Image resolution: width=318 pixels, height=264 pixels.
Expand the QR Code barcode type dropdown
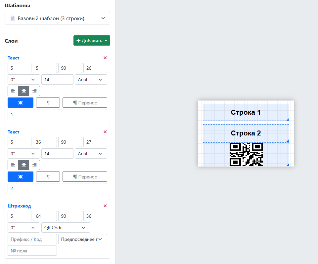coord(66,228)
